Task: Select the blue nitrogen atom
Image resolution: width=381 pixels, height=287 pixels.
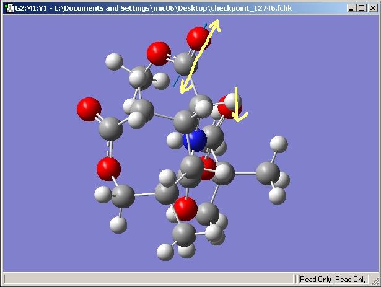Action: pos(195,140)
